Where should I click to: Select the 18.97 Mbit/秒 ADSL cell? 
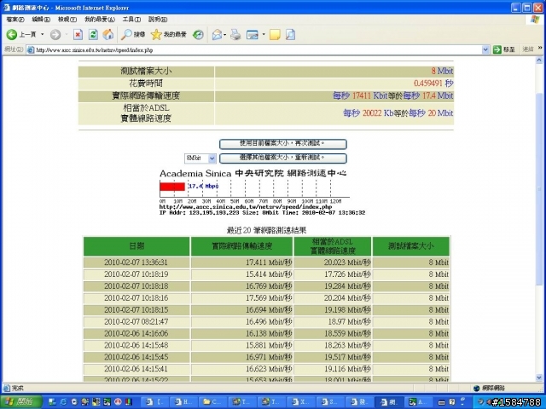point(333,321)
